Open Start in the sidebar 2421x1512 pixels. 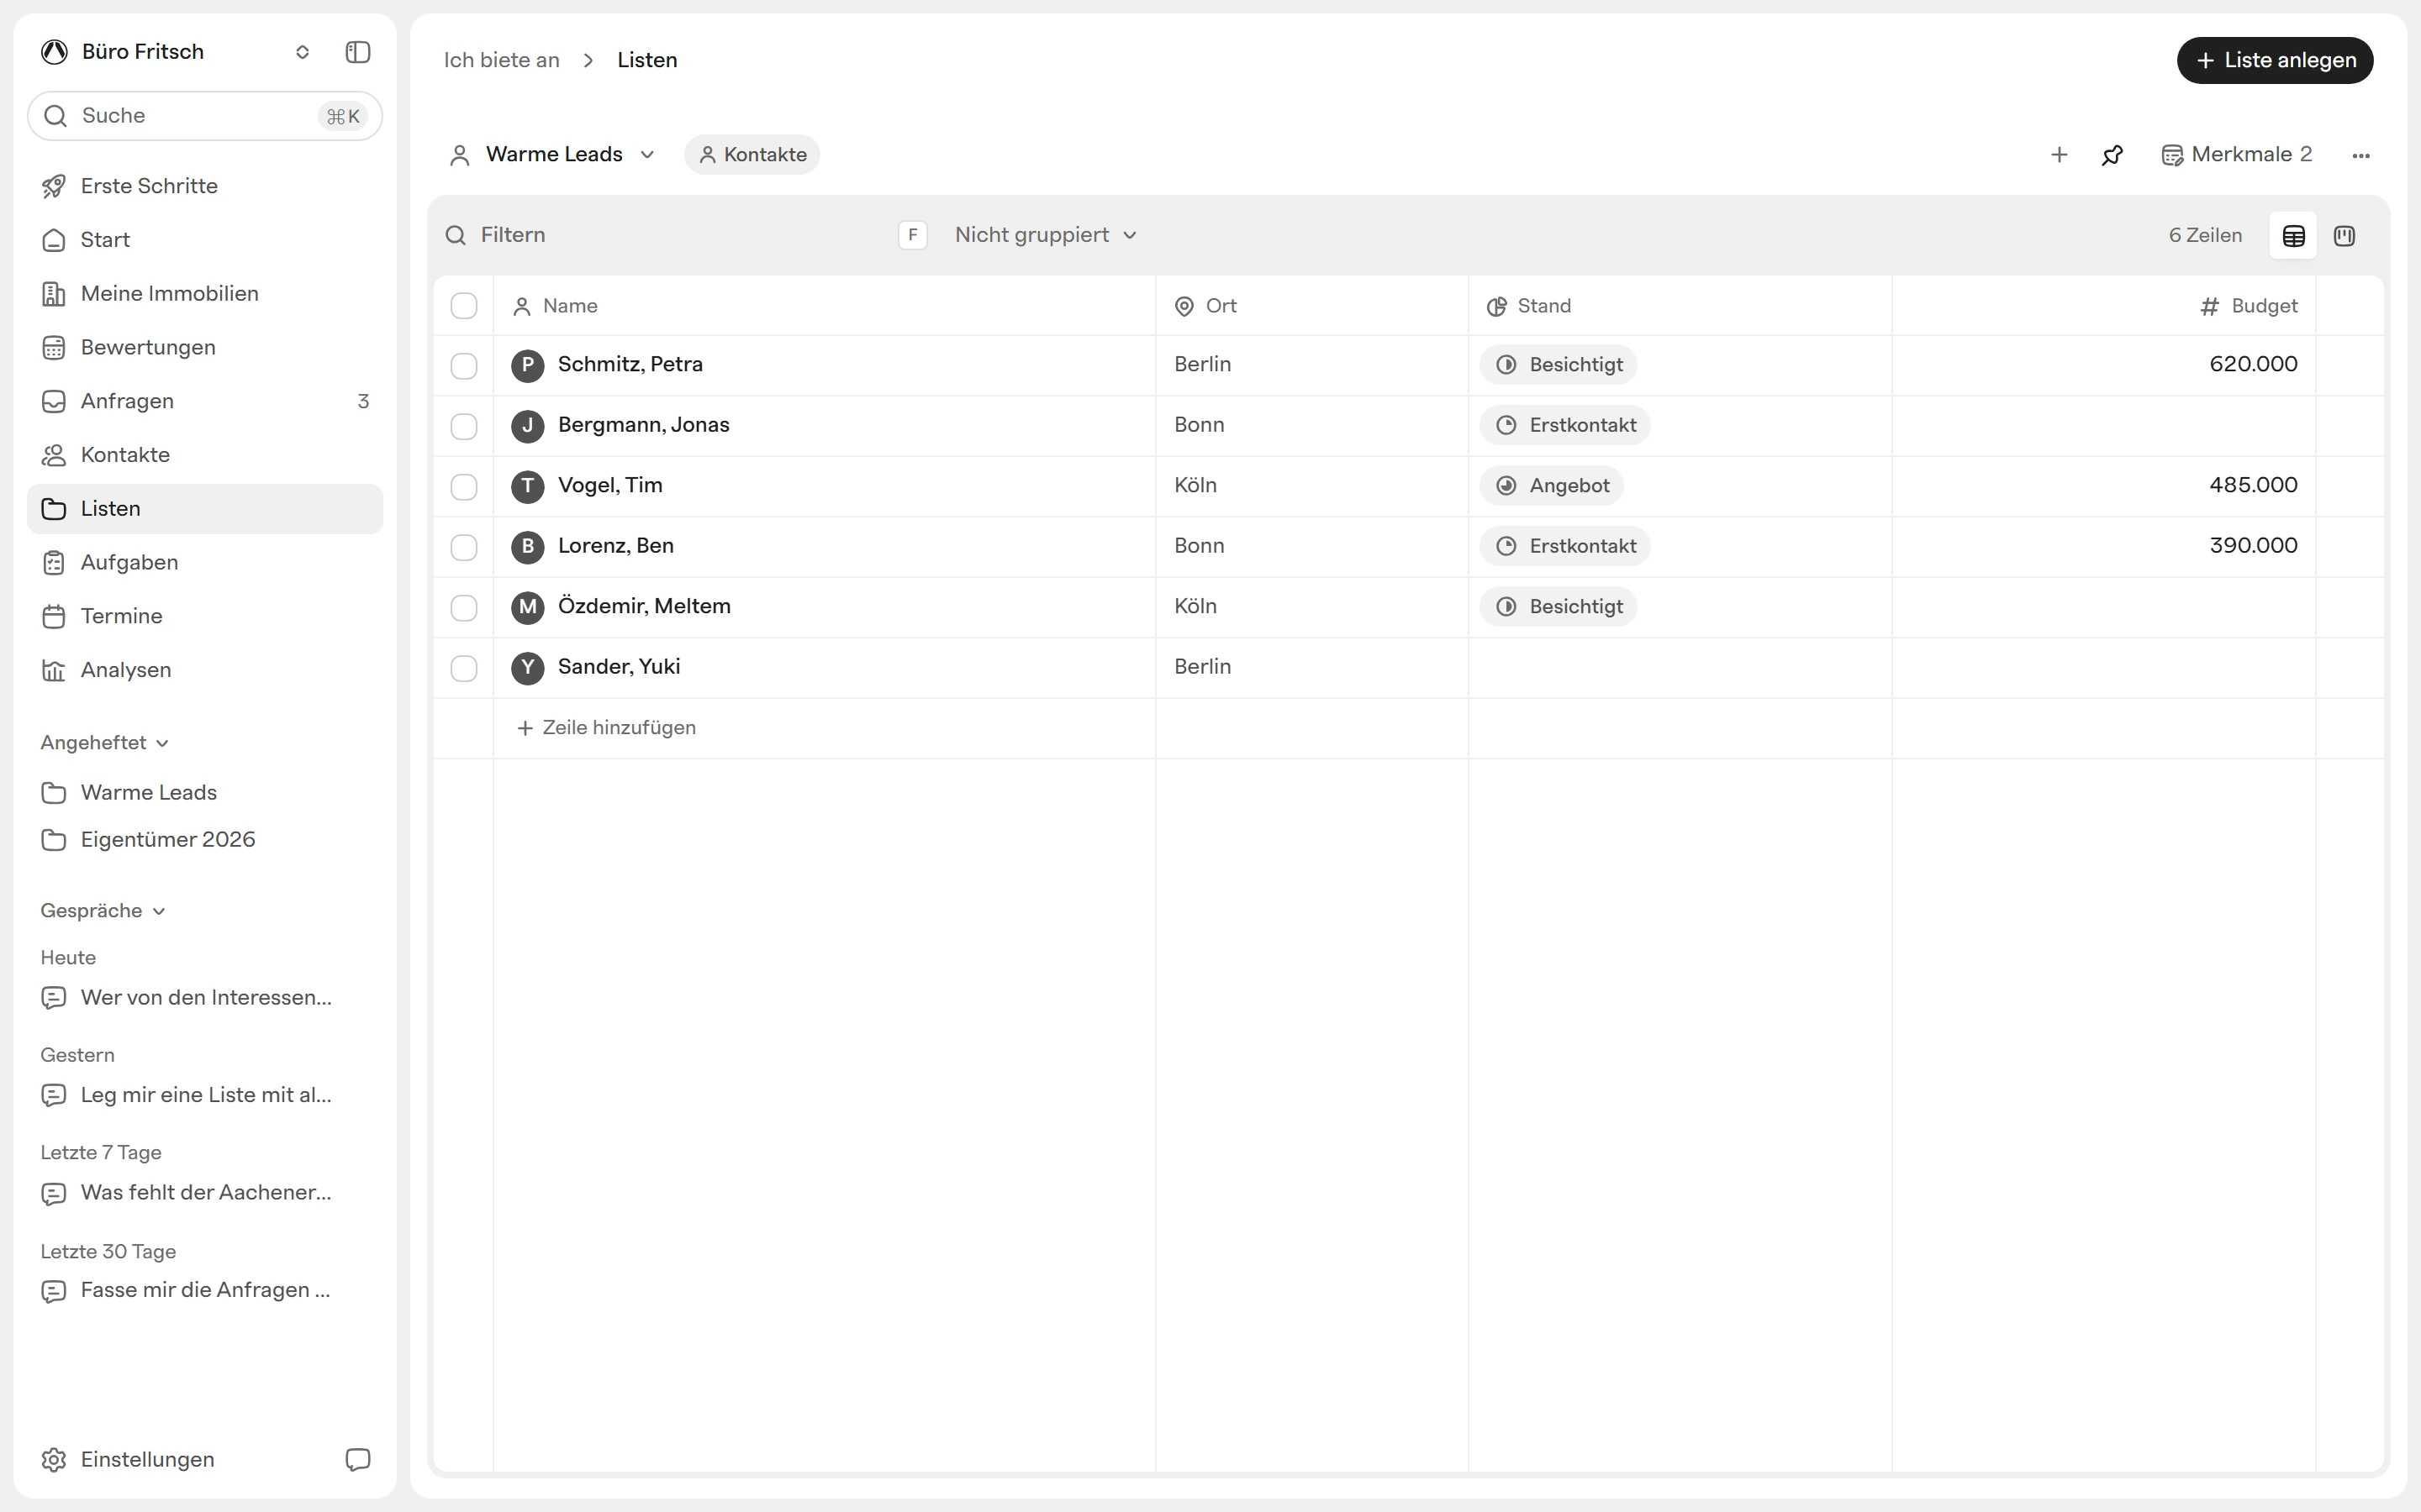pyautogui.click(x=205, y=240)
